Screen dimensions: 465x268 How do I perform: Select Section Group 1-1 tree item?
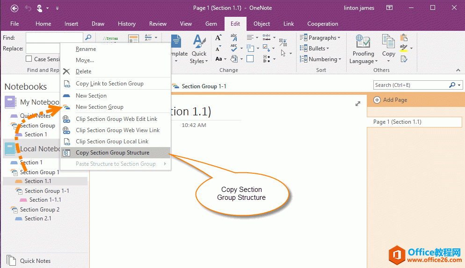click(47, 190)
